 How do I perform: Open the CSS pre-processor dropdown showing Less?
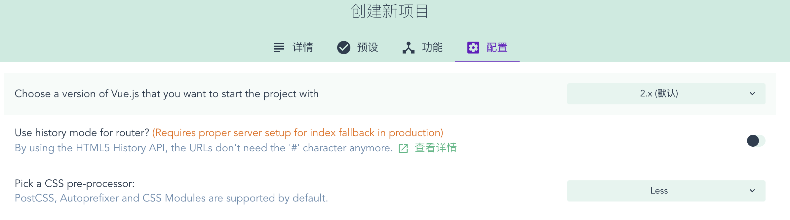[666, 191]
